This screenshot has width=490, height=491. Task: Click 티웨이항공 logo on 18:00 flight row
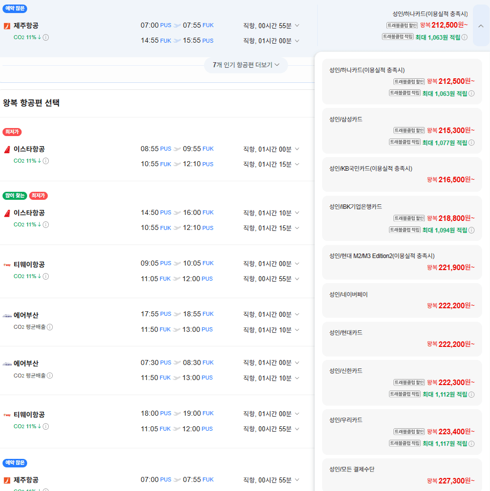pos(7,415)
